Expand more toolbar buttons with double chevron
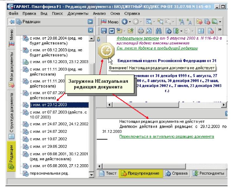239x188 pixels. coord(220,29)
